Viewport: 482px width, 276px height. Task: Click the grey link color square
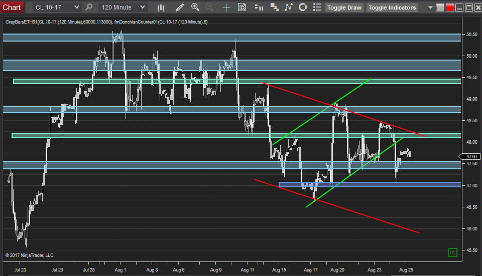click(x=440, y=8)
